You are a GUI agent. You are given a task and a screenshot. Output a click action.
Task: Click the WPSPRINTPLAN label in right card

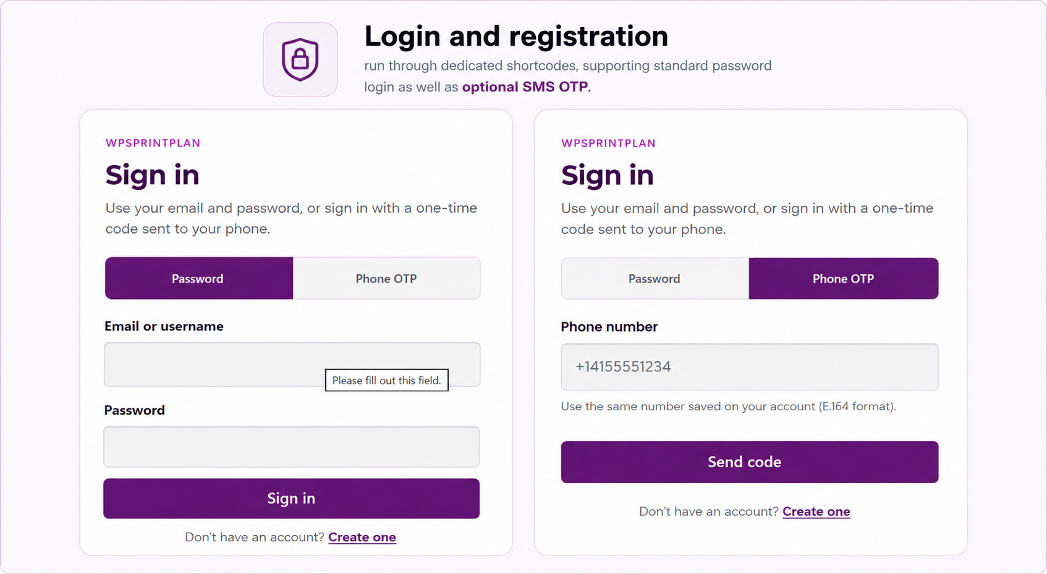[609, 143]
